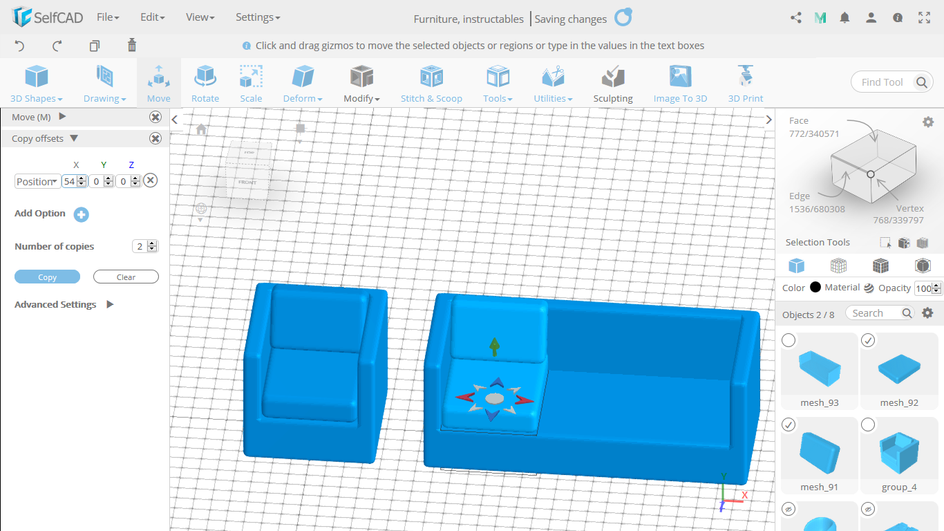The image size is (944, 531).
Task: Toggle selection of group_4
Action: point(868,425)
